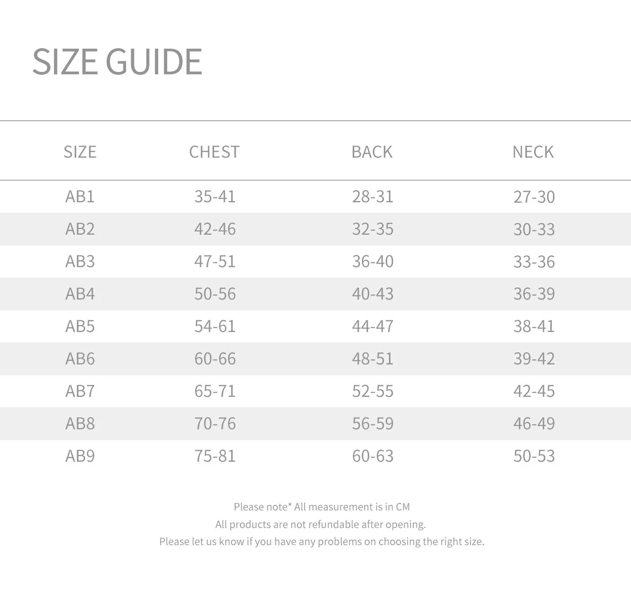This screenshot has width=631, height=596.
Task: Click the AB2 chest value 42-46
Action: [x=215, y=229]
